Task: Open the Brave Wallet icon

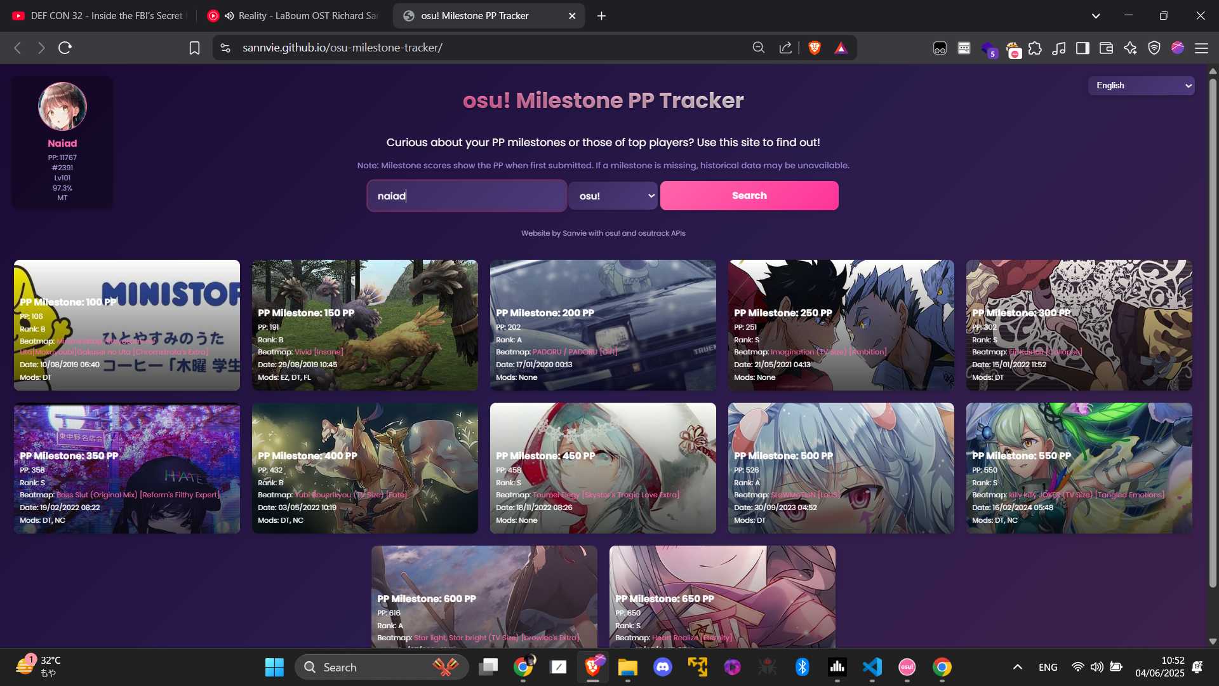Action: tap(1106, 48)
